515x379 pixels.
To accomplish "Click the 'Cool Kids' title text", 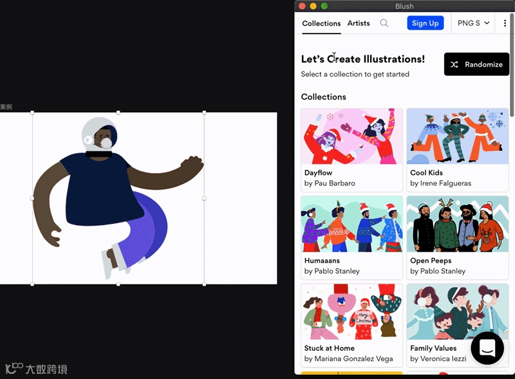I will [426, 172].
